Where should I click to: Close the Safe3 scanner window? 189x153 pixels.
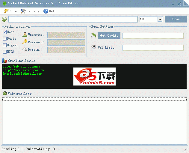pyautogui.click(x=179, y=4)
